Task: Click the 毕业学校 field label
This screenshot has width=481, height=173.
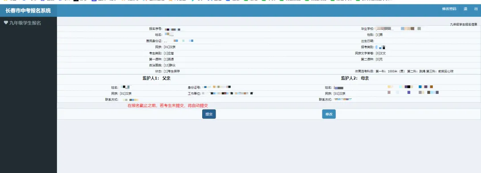Action: pyautogui.click(x=368, y=29)
